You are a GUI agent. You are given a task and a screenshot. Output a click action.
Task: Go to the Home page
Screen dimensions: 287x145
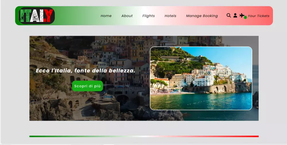106,16
